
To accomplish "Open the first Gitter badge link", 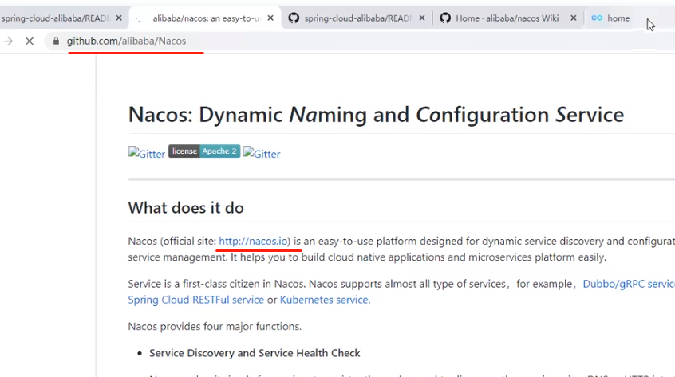I will [146, 154].
